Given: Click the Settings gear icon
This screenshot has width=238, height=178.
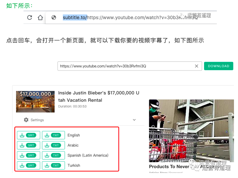Looking at the screenshot, I should click(26, 120).
